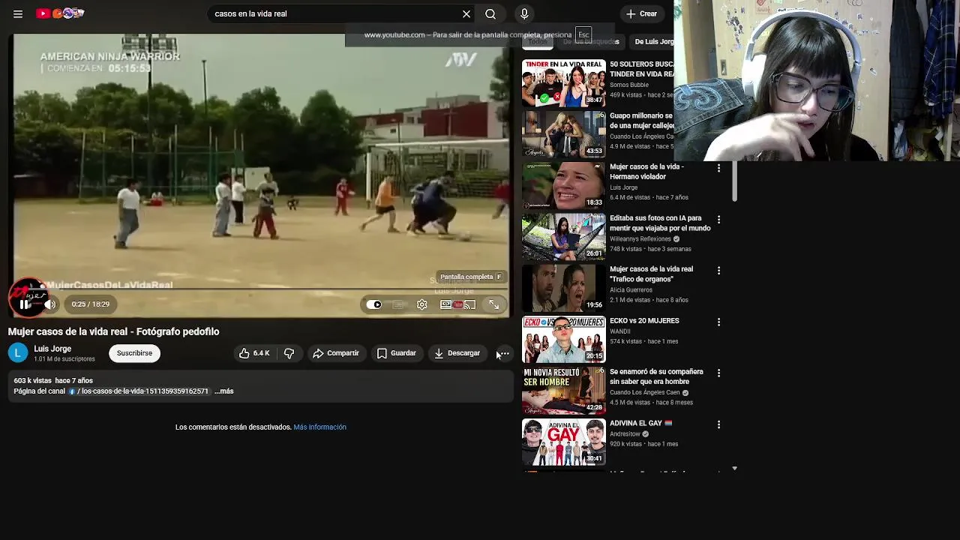Open the ADIVINA EL GAY thumbnail
The image size is (960, 540).
tap(564, 442)
